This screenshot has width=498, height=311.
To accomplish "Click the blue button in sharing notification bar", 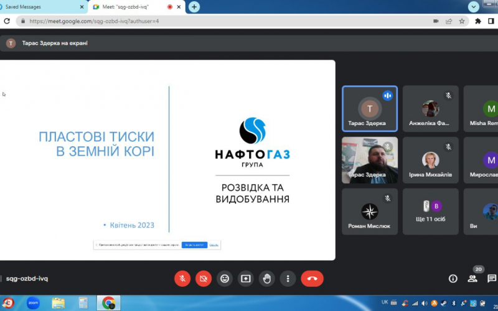I will 194,244.
